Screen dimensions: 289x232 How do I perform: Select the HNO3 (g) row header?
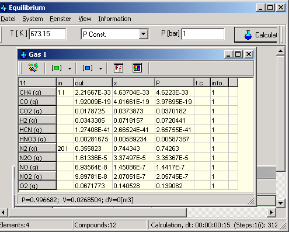point(37,138)
